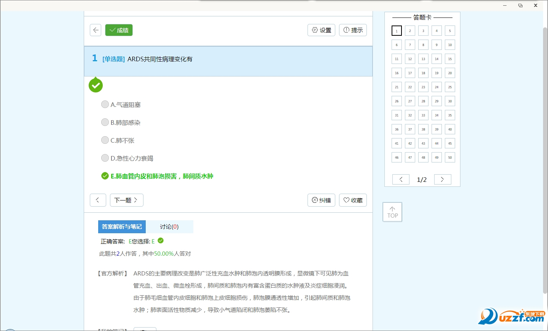Close the application window

point(535,5)
